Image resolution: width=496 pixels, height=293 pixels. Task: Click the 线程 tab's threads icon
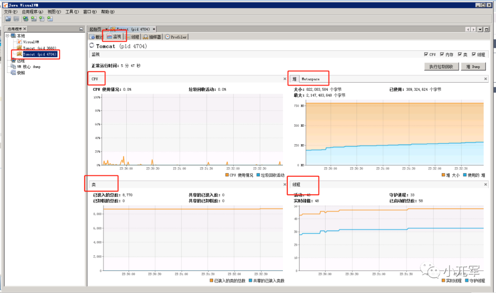pos(128,37)
